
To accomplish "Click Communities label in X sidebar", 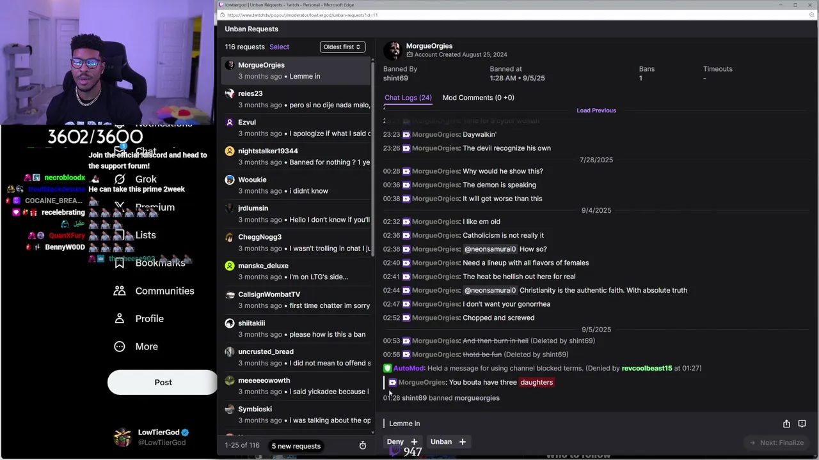I will [164, 291].
